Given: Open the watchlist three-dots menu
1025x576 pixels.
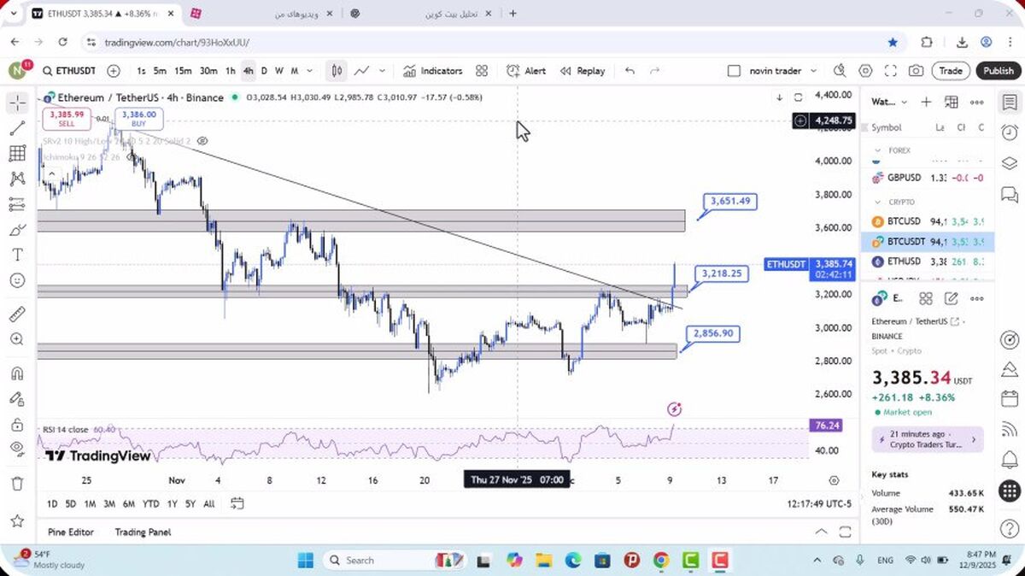Looking at the screenshot, I should [977, 102].
